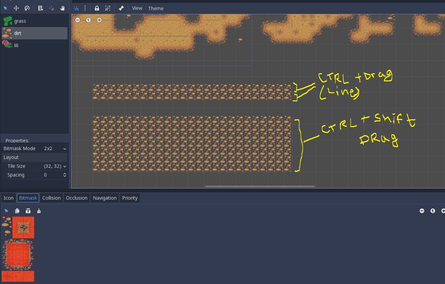Select the Move Mode tool
The image size is (445, 284).
coord(16,8)
